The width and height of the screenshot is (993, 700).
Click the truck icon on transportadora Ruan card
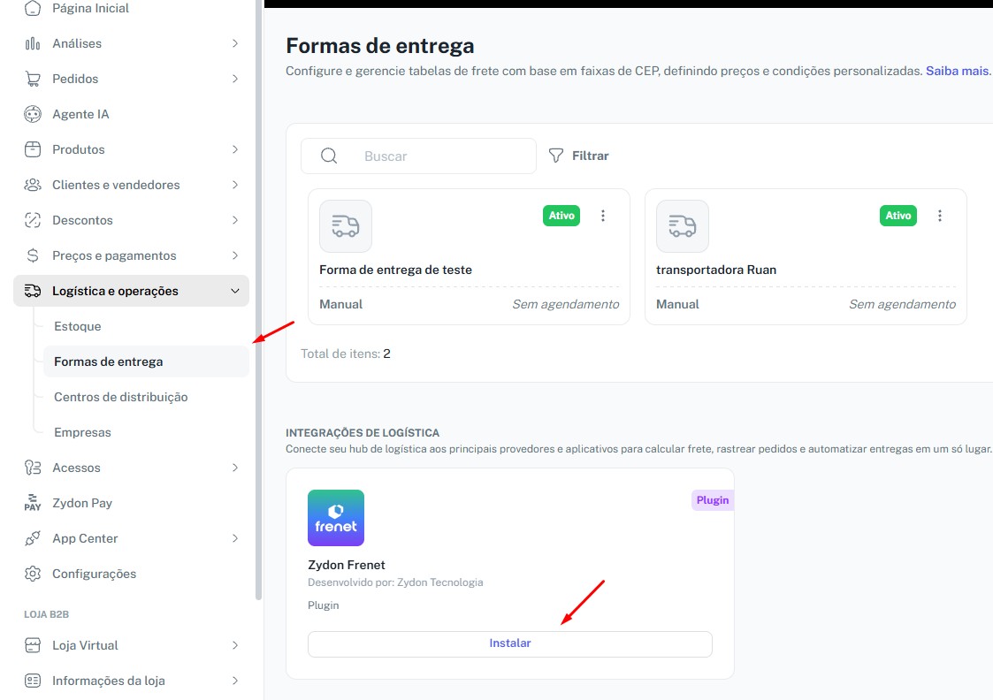682,226
